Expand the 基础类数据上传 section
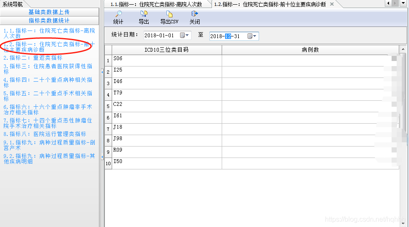Viewport: 409px width, 227px height. coord(49,12)
